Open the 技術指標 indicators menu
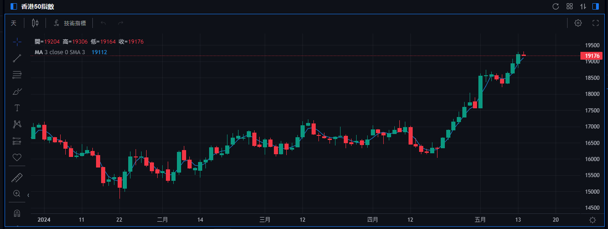Viewport: 608px width, 229px height. pos(70,23)
